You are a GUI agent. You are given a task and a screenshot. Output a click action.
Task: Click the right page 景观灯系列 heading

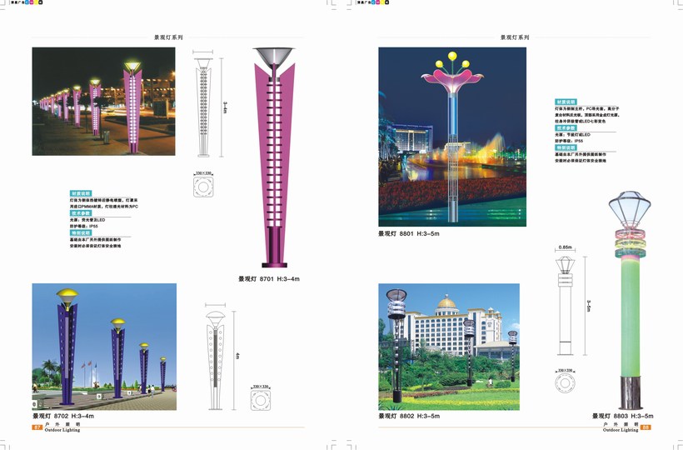[514, 37]
